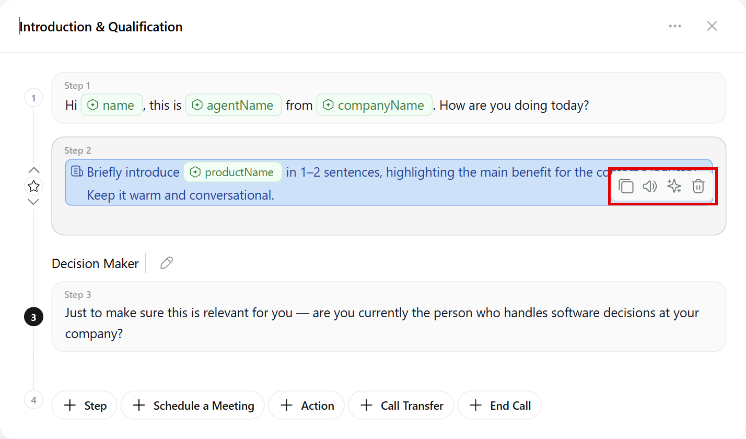
Task: Delete Step 2 with the trash icon
Action: pos(698,186)
